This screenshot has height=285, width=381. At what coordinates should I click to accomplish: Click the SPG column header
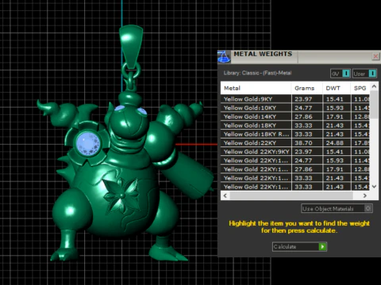pyautogui.click(x=360, y=88)
